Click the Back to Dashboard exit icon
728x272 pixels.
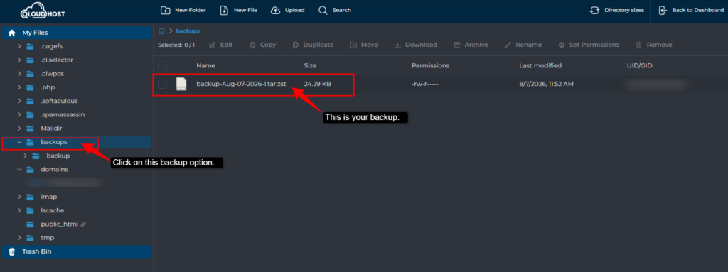point(663,10)
